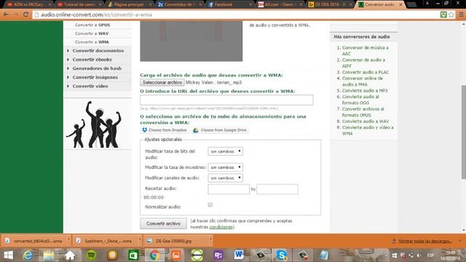Click the Recortar audio end time field
This screenshot has width=466, height=262.
tap(277, 189)
